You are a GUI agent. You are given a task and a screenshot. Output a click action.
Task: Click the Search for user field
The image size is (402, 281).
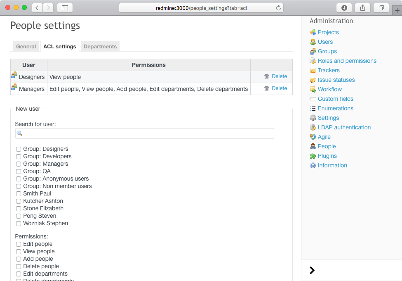145,133
